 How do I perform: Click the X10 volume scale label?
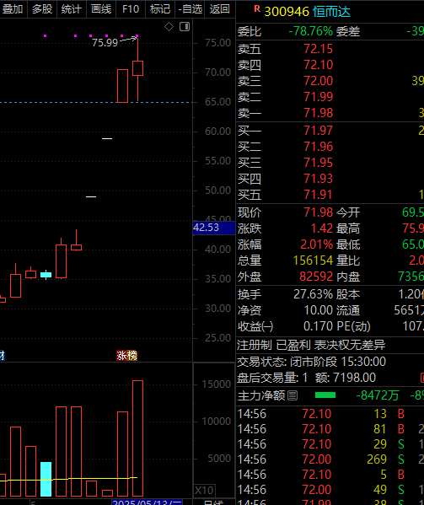204,491
